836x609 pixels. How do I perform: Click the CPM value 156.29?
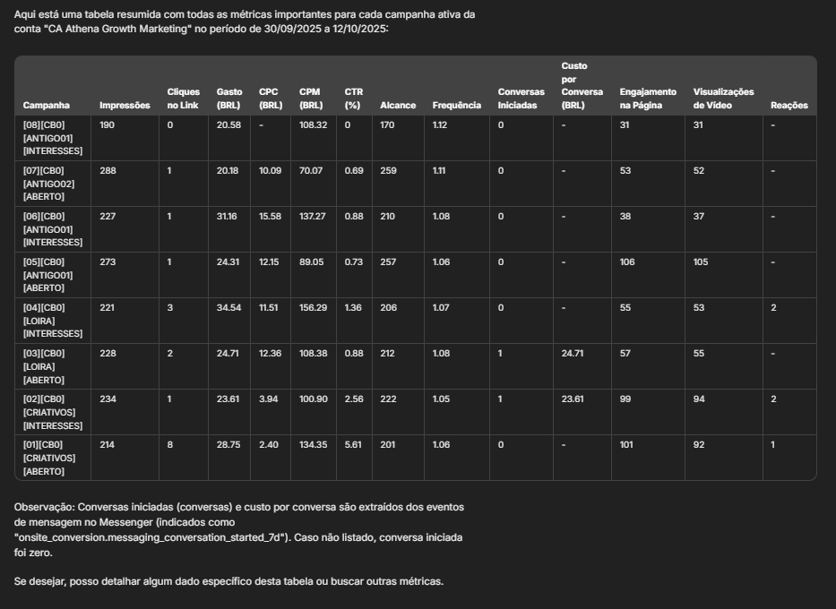pyautogui.click(x=314, y=308)
